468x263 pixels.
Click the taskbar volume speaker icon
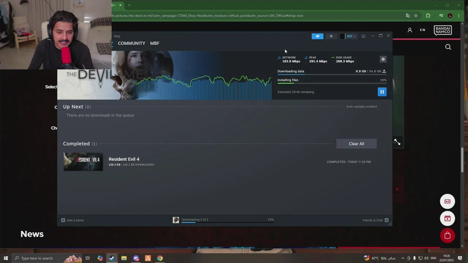(x=426, y=258)
